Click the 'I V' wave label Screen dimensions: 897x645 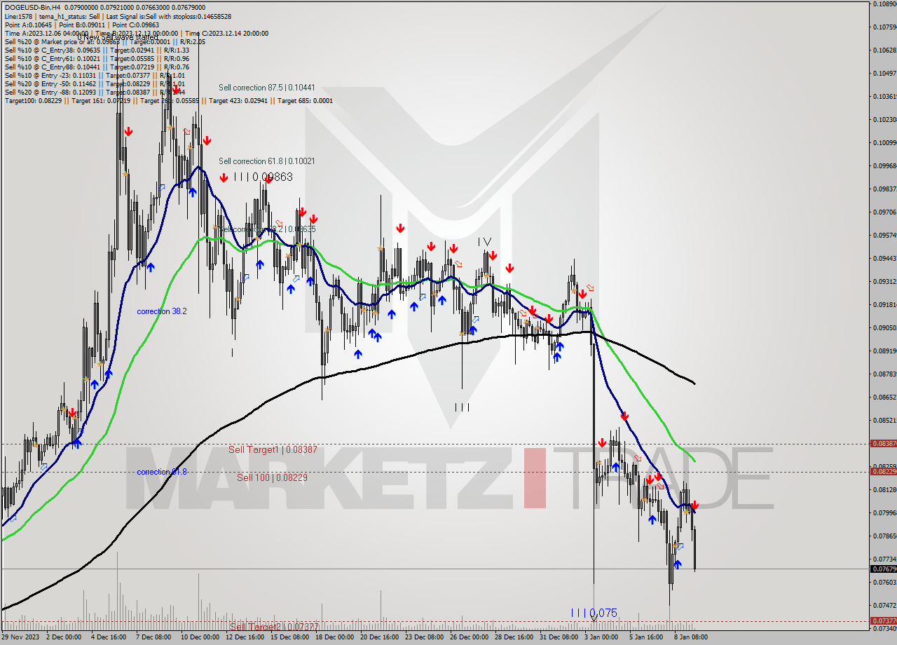(x=485, y=242)
